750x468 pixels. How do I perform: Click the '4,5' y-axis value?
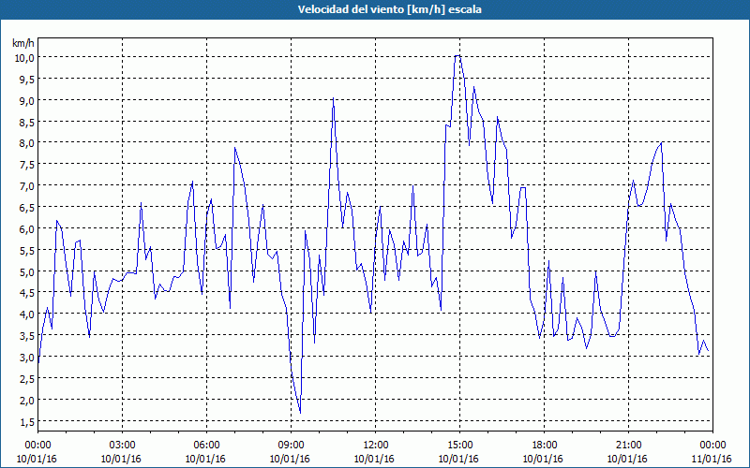tap(26, 293)
